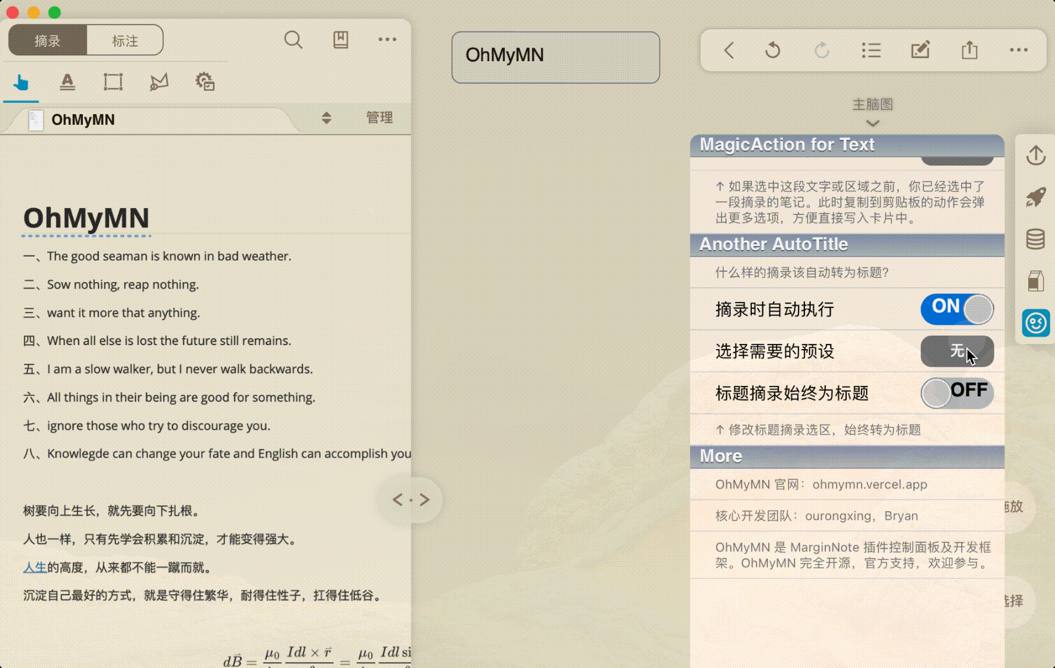
Task: Open the 选择需要的预设 selector showing 无
Action: [x=957, y=351]
